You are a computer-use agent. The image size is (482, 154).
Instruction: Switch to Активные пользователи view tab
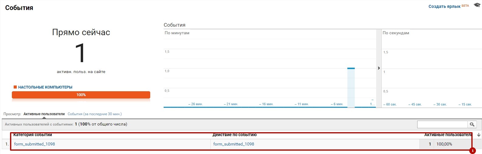44,114
